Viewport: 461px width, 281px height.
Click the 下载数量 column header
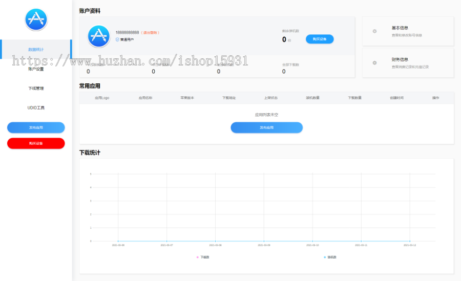point(355,98)
